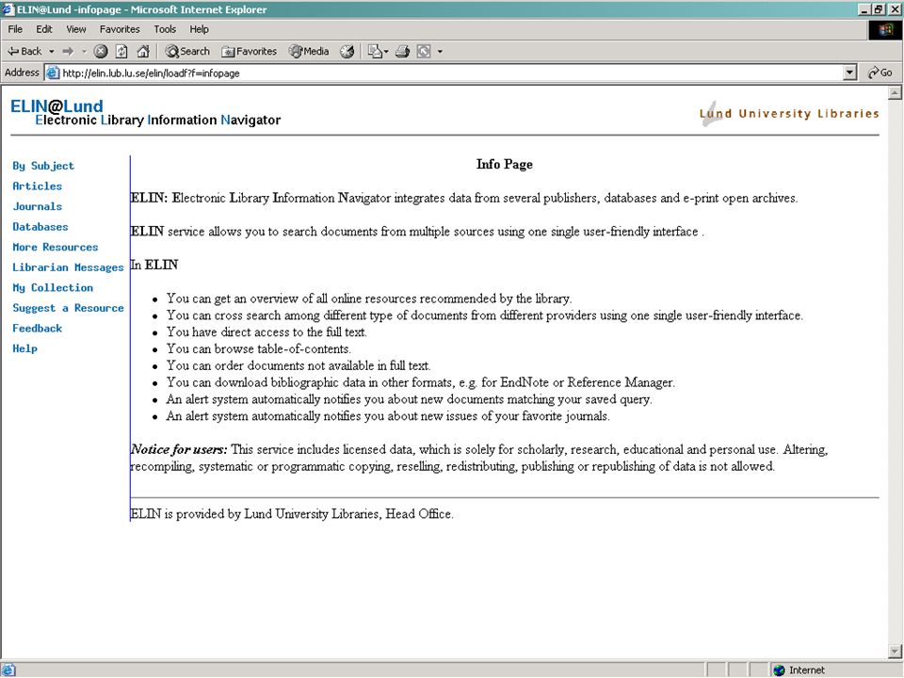The height and width of the screenshot is (678, 904).
Task: Click the 'Notice for users:' text
Action: coord(179,450)
